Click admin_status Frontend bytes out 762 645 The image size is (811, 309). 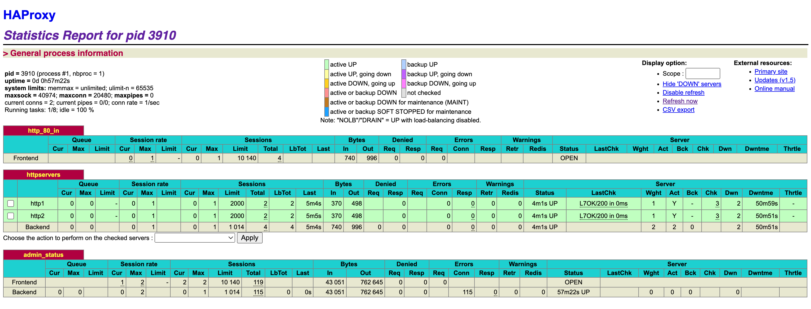(x=372, y=282)
